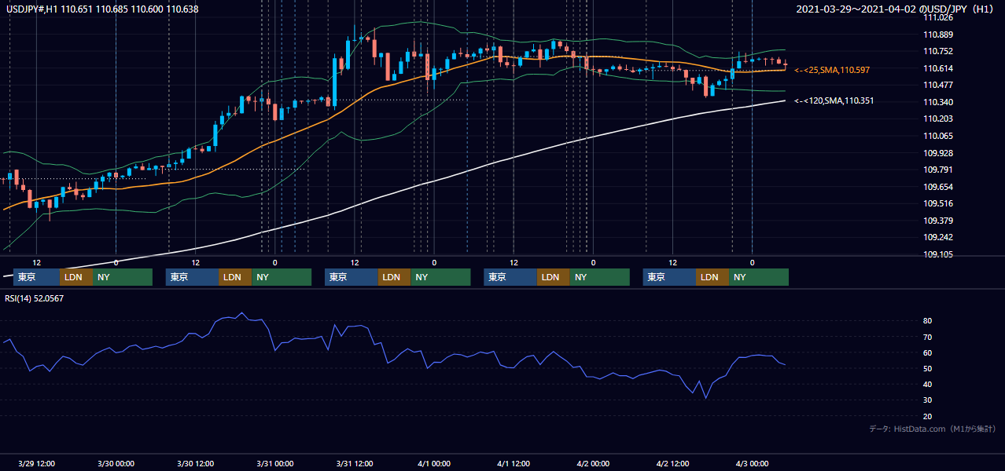Click price axis label 109.379
Screen dimensions: 1005x471
(x=938, y=221)
